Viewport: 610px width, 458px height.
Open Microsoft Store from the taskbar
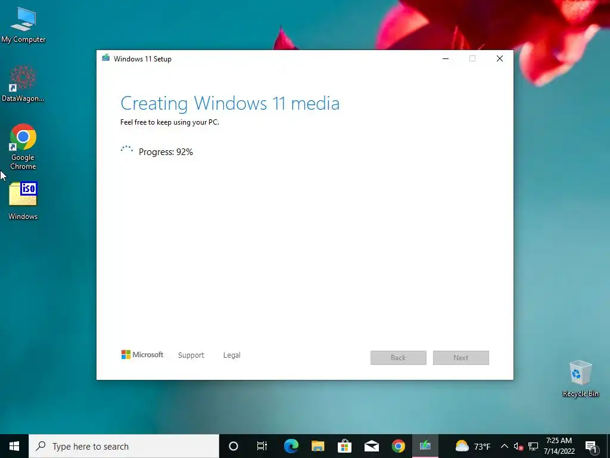344,446
